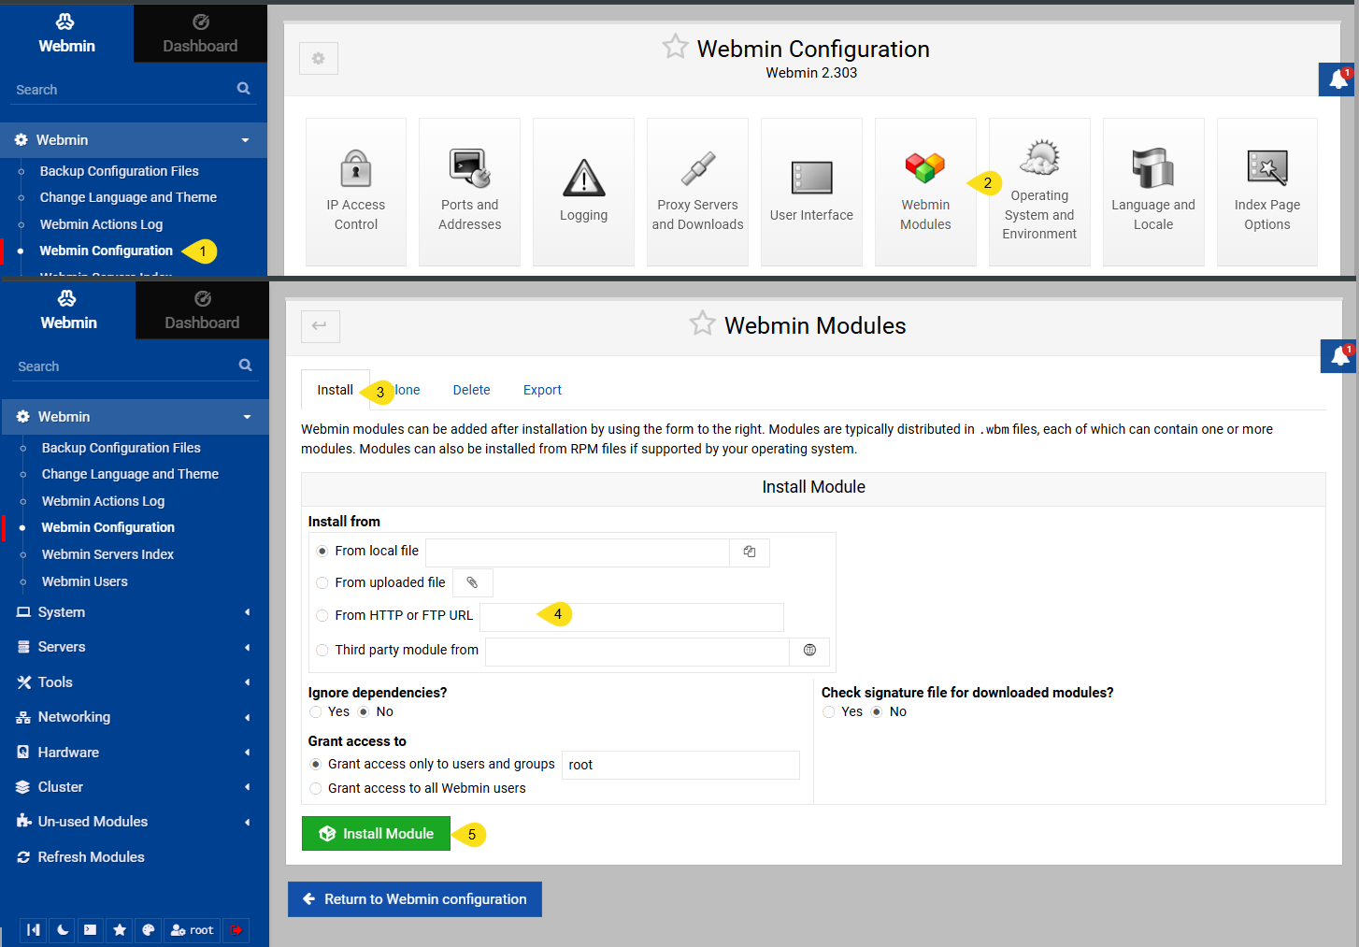
Task: Click back arrow button in Webmin Modules header
Action: click(321, 326)
